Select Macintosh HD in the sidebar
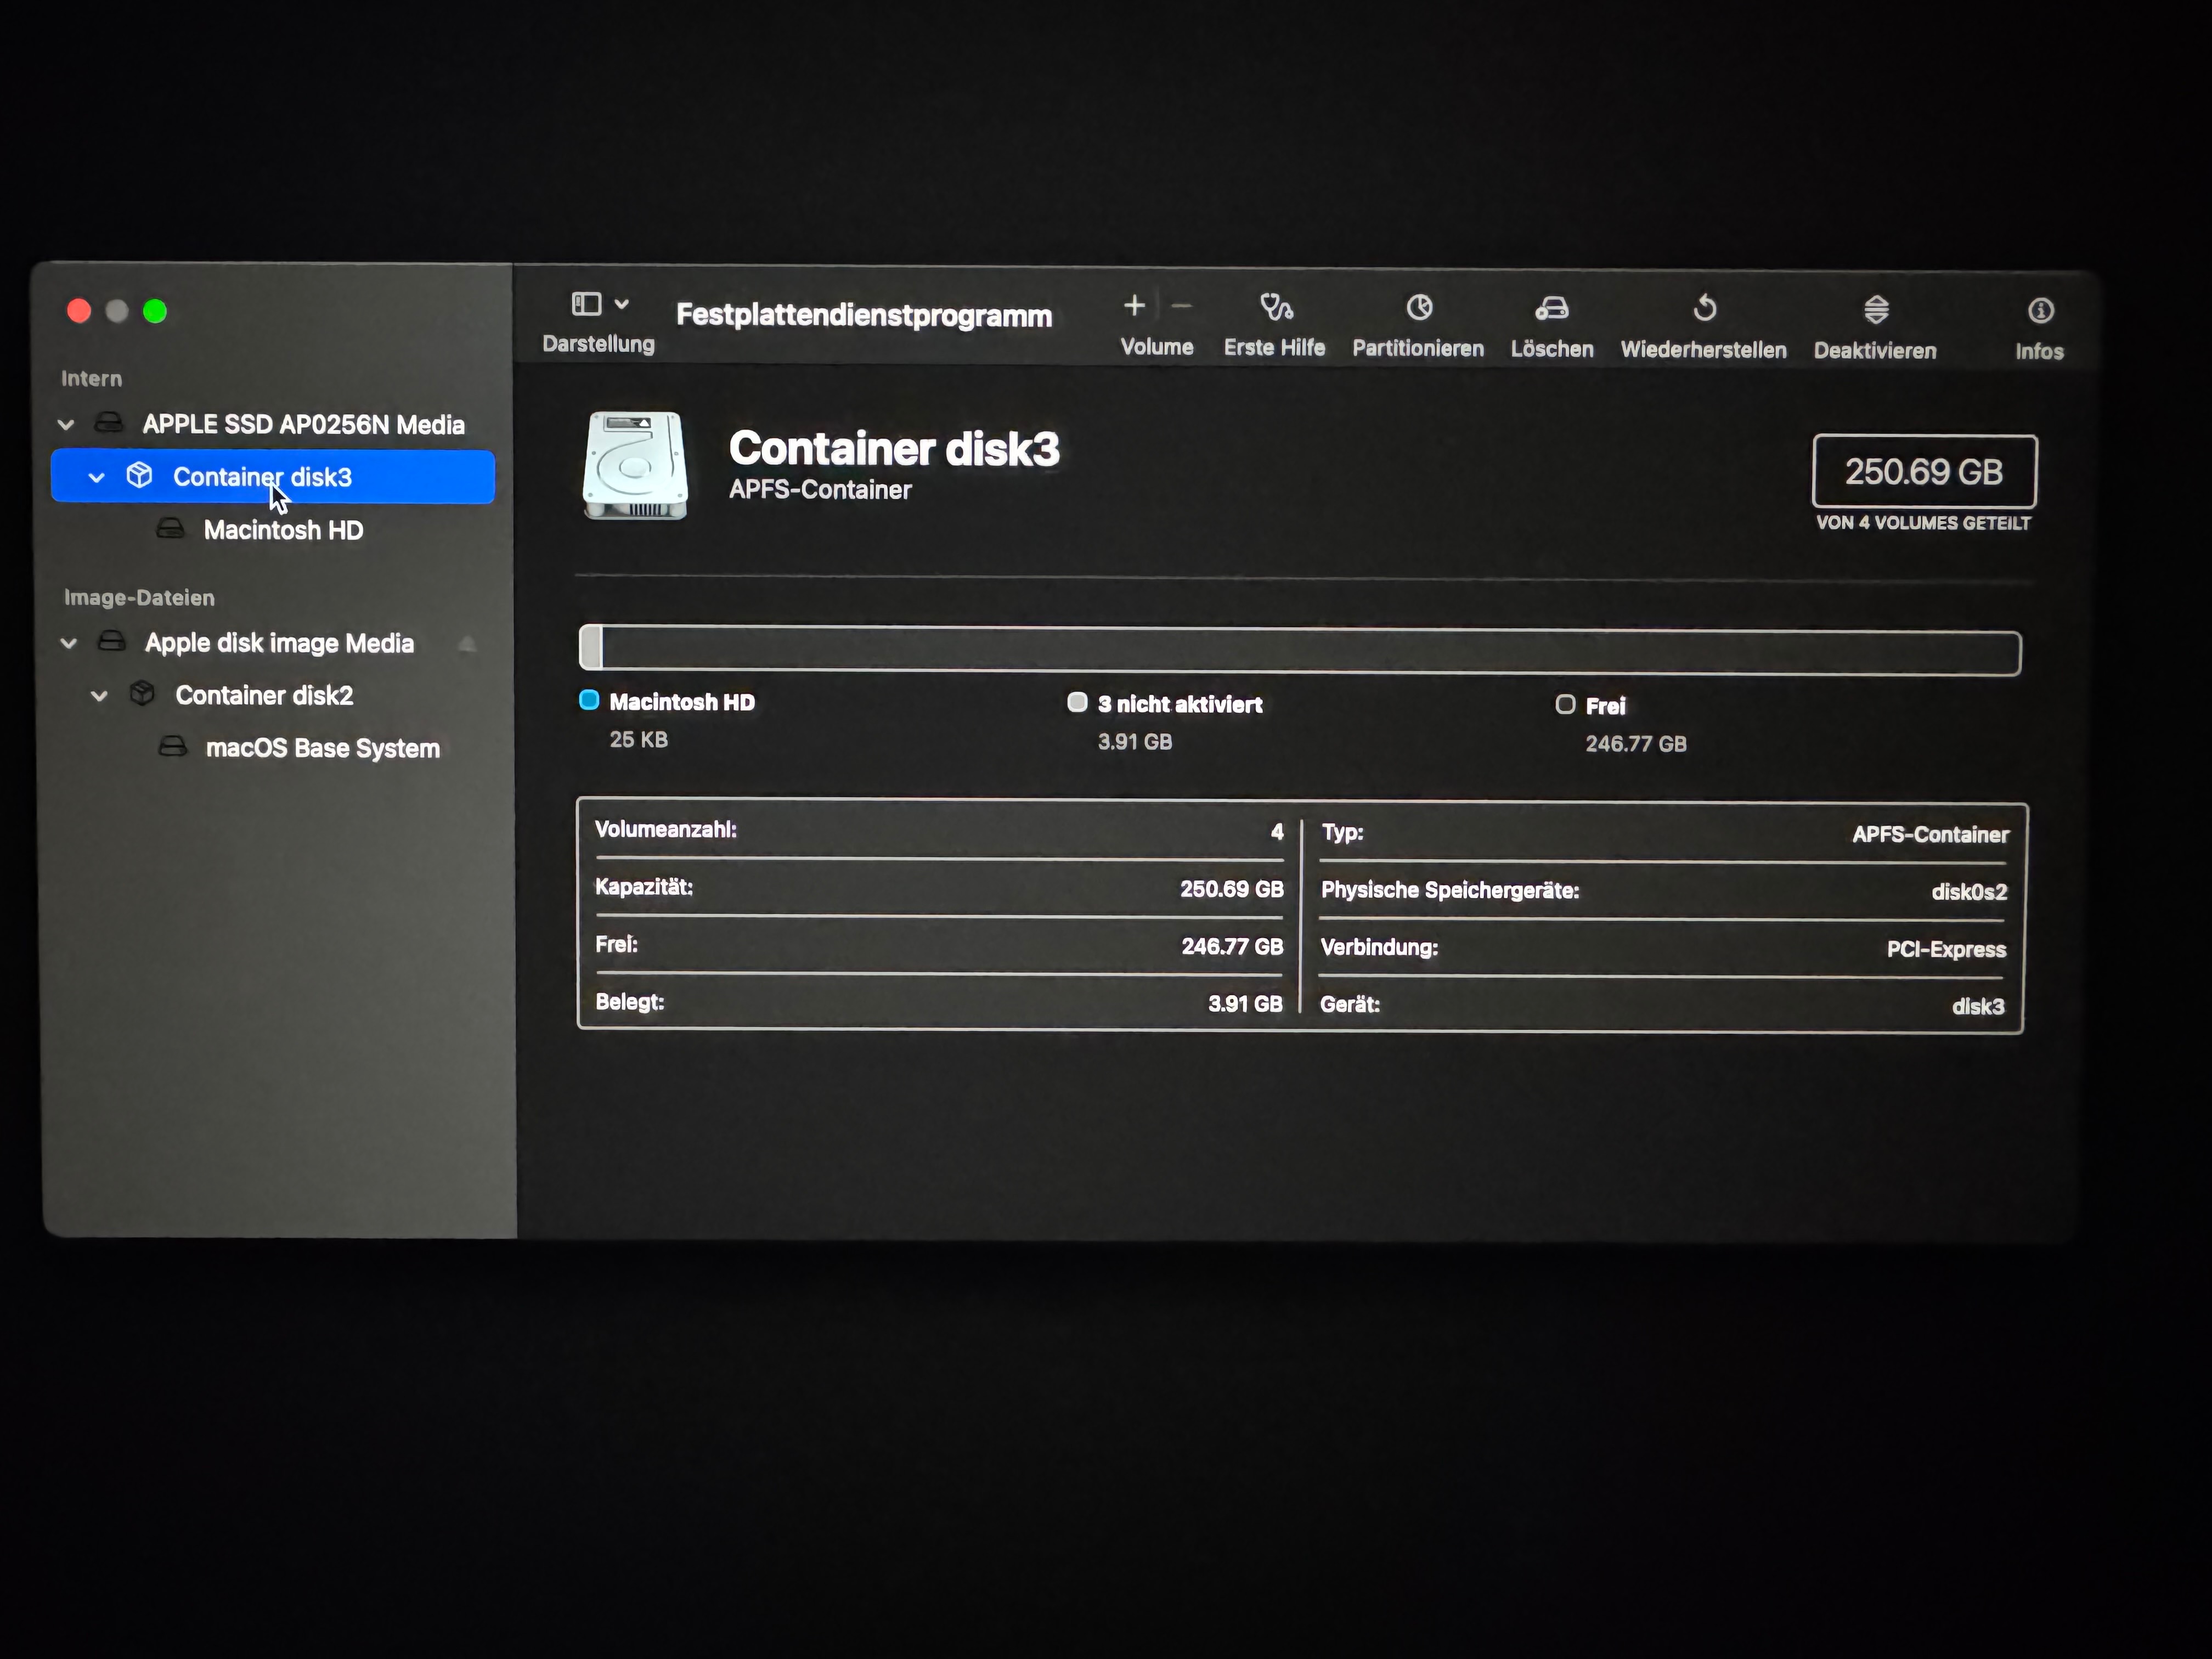Viewport: 2212px width, 1659px height. pyautogui.click(x=283, y=530)
